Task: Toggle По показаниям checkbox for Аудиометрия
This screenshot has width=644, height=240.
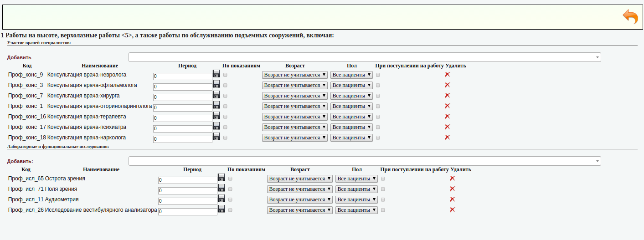Action: (230, 199)
